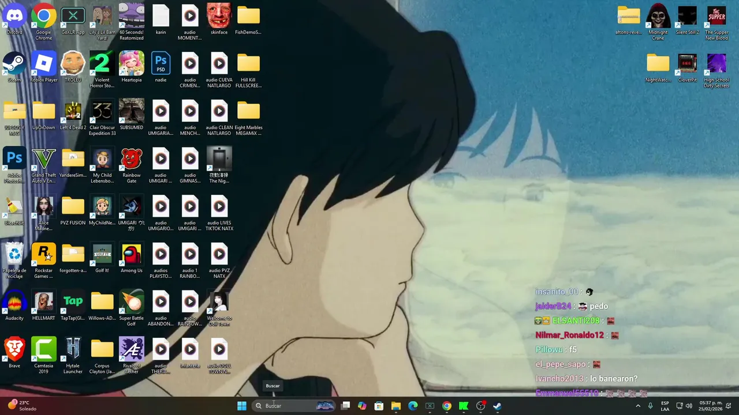Image resolution: width=739 pixels, height=415 pixels.
Task: Select the Violent Horror Stories icon
Action: 102,70
